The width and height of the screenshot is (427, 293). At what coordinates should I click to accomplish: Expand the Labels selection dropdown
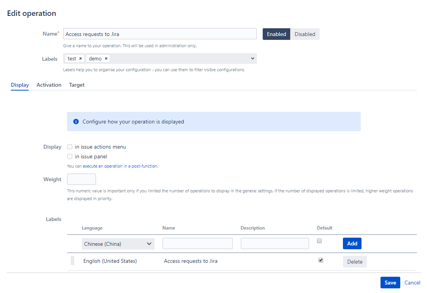tap(253, 58)
